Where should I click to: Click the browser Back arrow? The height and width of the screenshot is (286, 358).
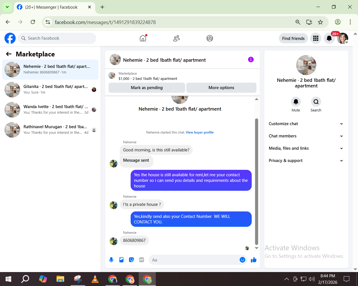click(8, 22)
